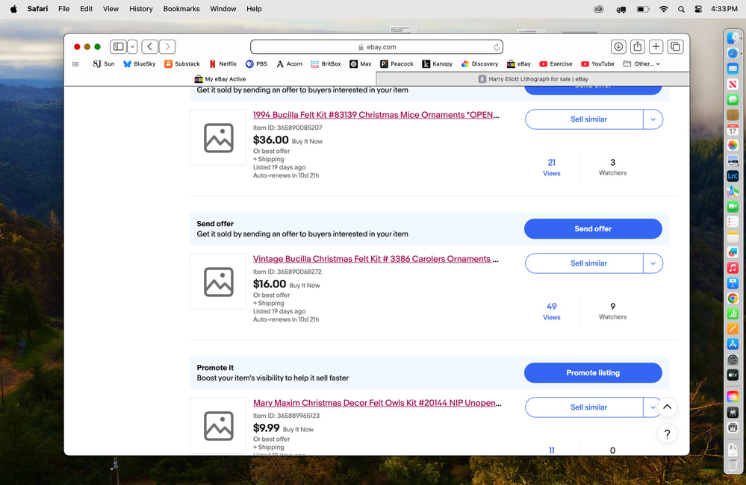Expand options next to Christmas Mice Sell similar
The image size is (746, 485).
[x=653, y=119]
